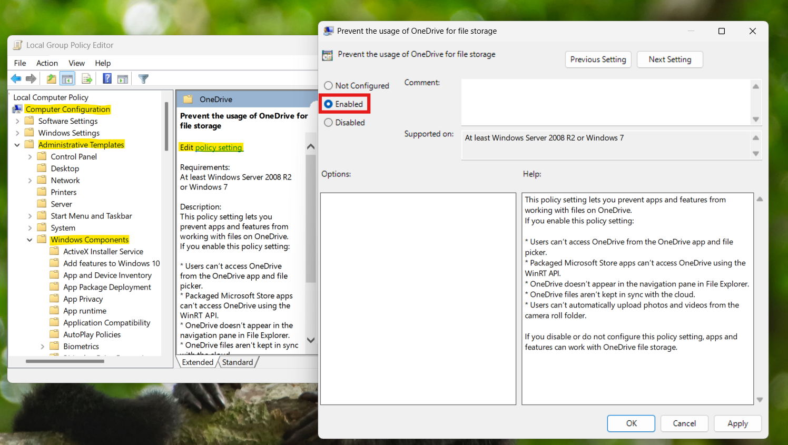This screenshot has height=445, width=788.
Task: Click the Back arrow in Group Policy toolbar
Action: click(16, 79)
